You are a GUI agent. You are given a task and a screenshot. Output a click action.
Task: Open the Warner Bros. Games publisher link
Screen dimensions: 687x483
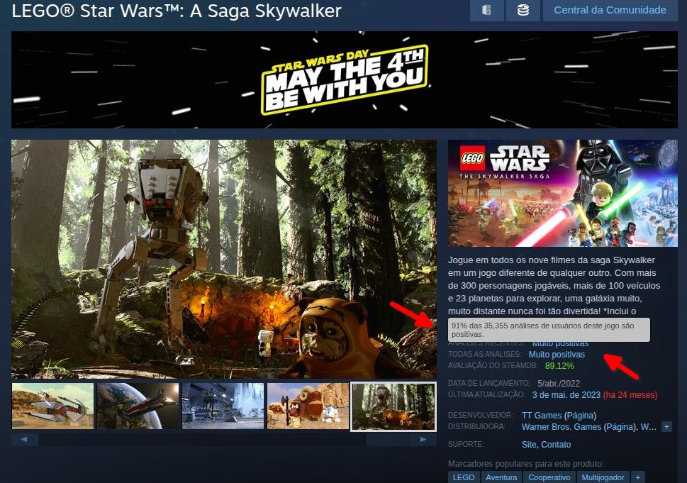pyautogui.click(x=562, y=427)
